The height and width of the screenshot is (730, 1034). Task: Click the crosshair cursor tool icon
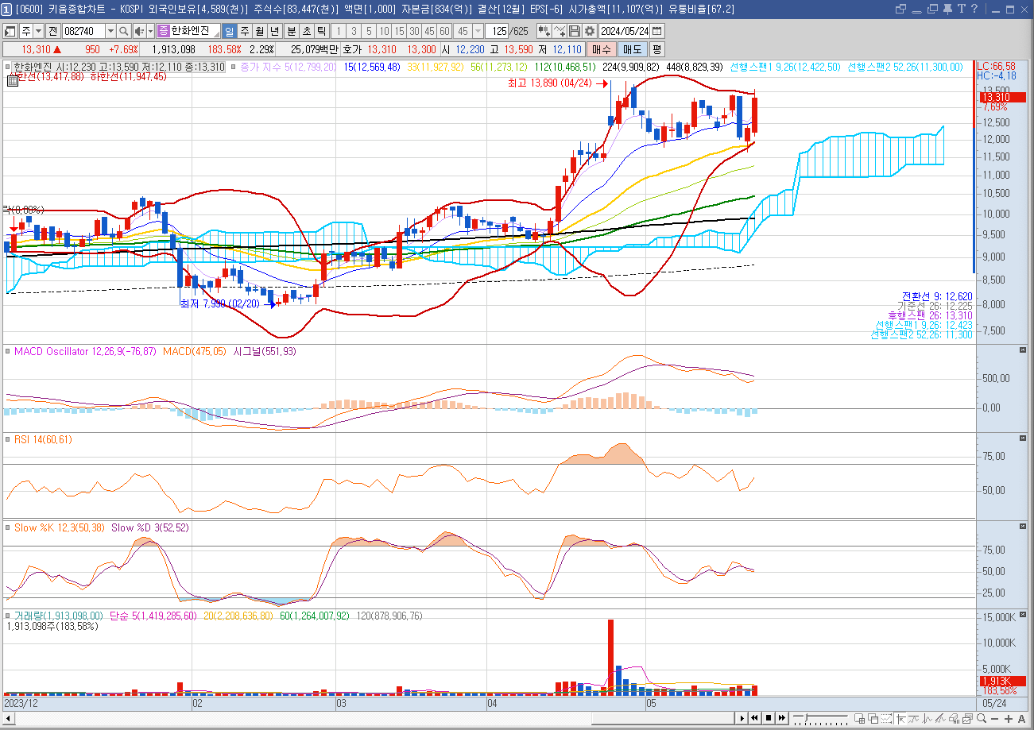click(x=900, y=718)
